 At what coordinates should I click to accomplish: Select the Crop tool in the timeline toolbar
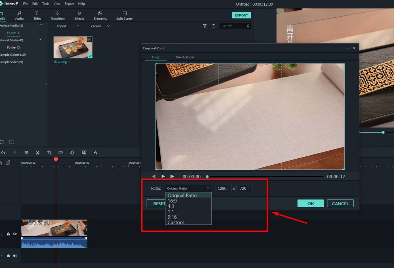pos(49,152)
